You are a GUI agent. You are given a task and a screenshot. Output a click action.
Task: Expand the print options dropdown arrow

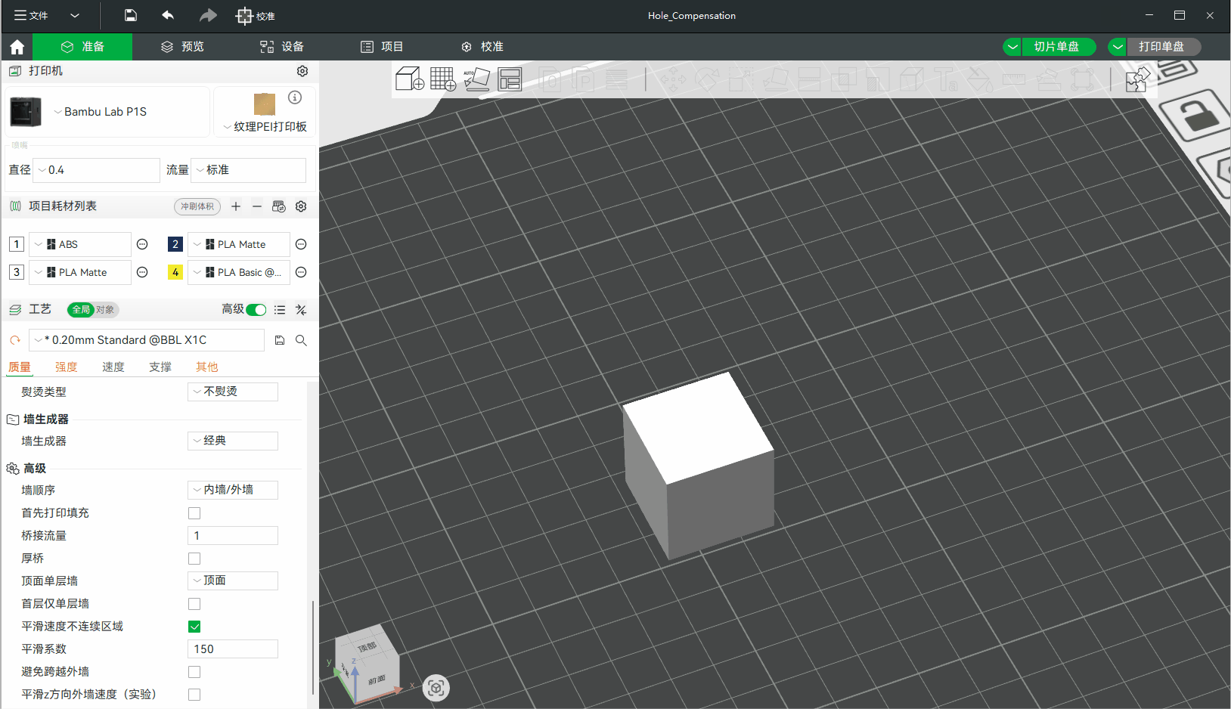tap(1118, 46)
